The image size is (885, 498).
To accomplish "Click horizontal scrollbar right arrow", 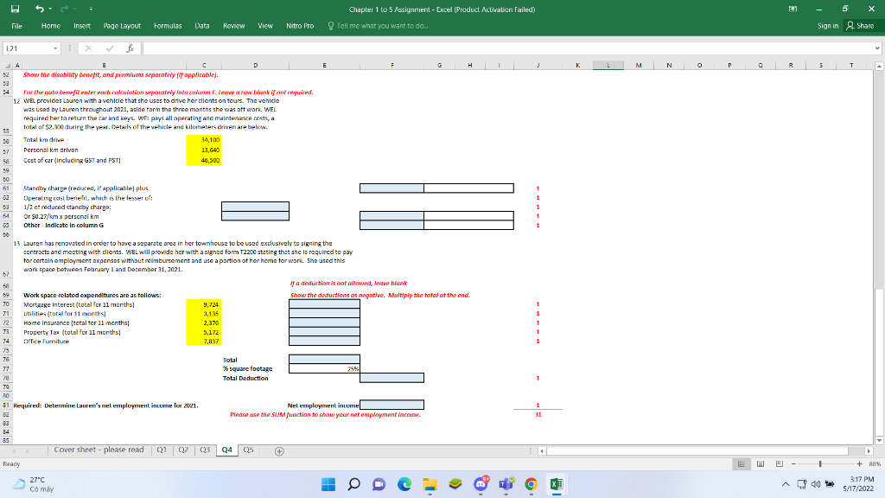I will pyautogui.click(x=869, y=450).
